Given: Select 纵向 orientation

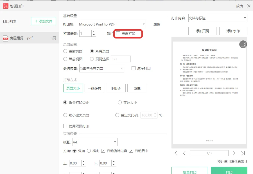Looking at the screenshot, I should (74, 151).
